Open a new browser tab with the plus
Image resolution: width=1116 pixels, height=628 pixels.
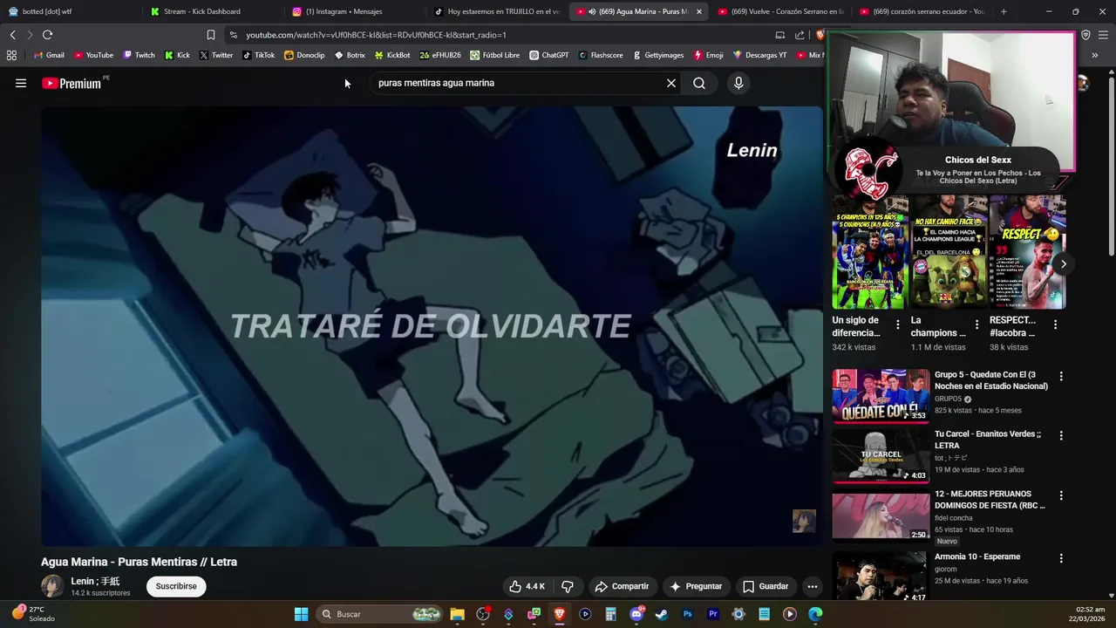point(1004,11)
